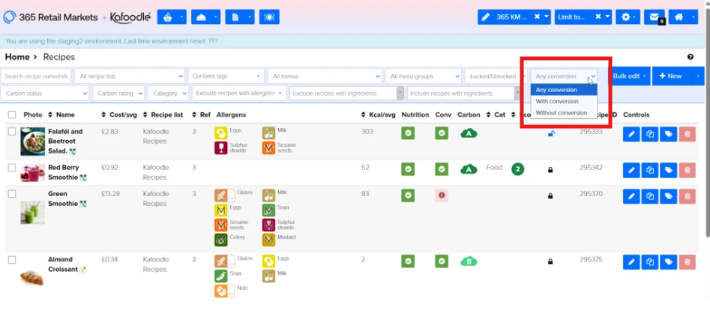Click the Search recipe name input field
Viewport: 710px width, 322px height.
pyautogui.click(x=36, y=76)
